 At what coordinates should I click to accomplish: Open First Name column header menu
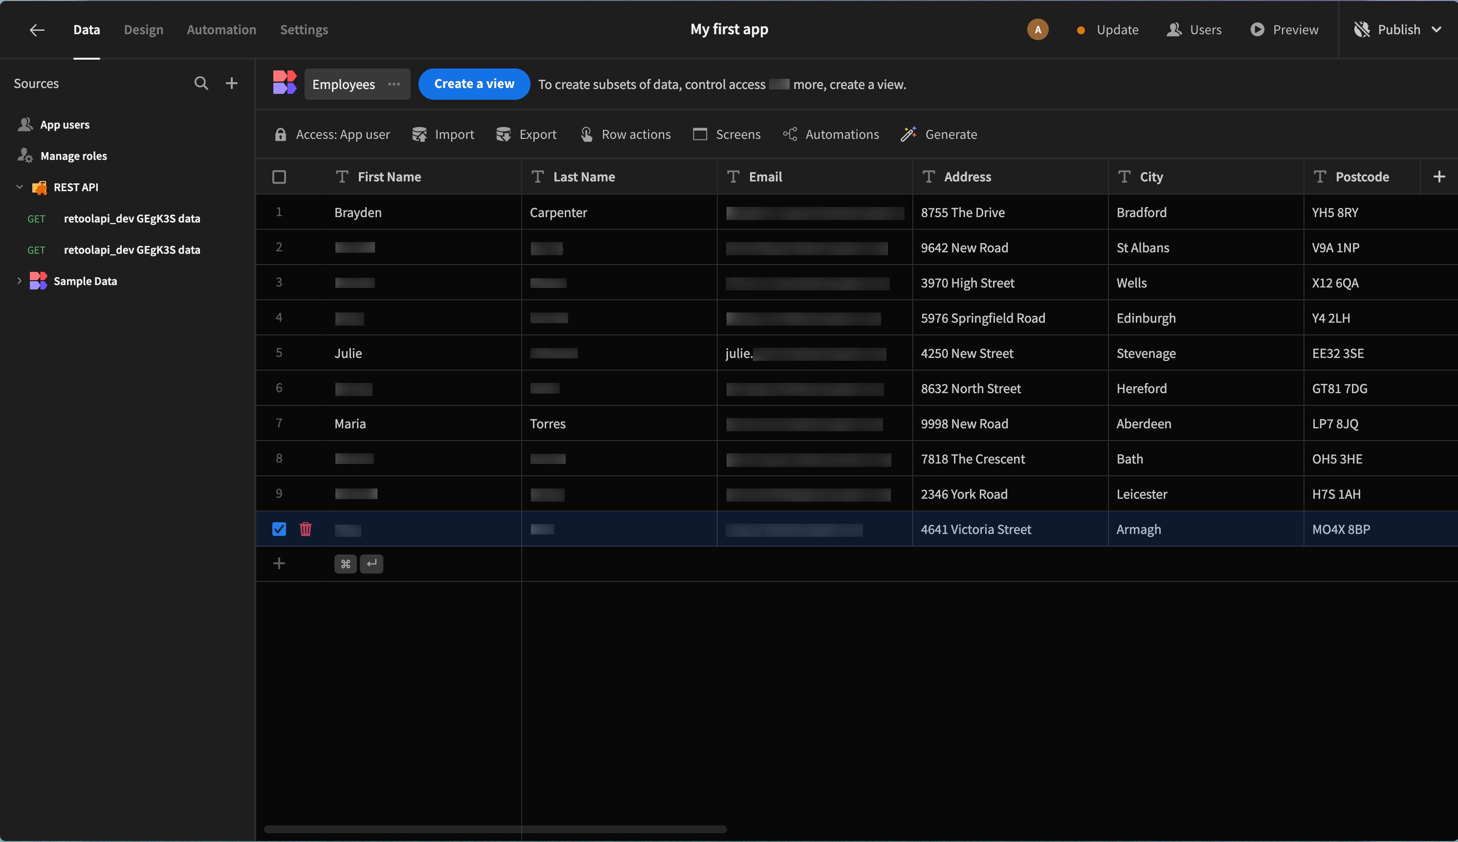[423, 177]
